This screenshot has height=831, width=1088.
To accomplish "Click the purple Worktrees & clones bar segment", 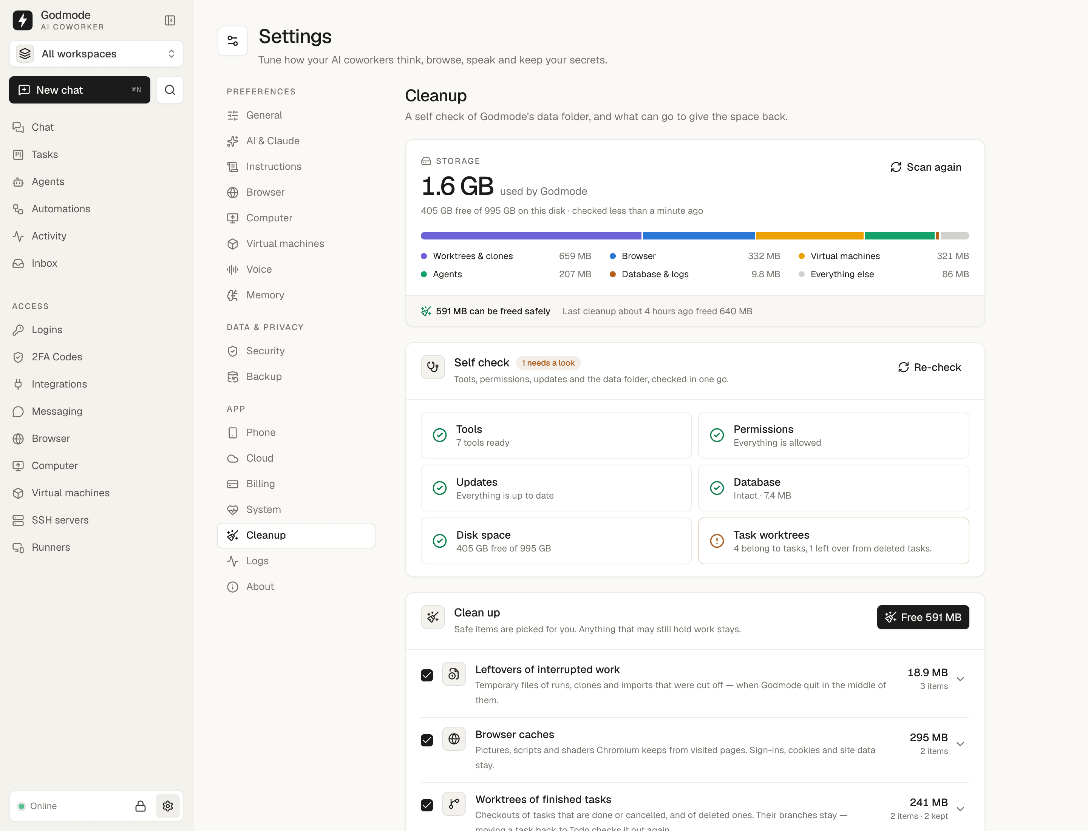I will click(x=530, y=236).
